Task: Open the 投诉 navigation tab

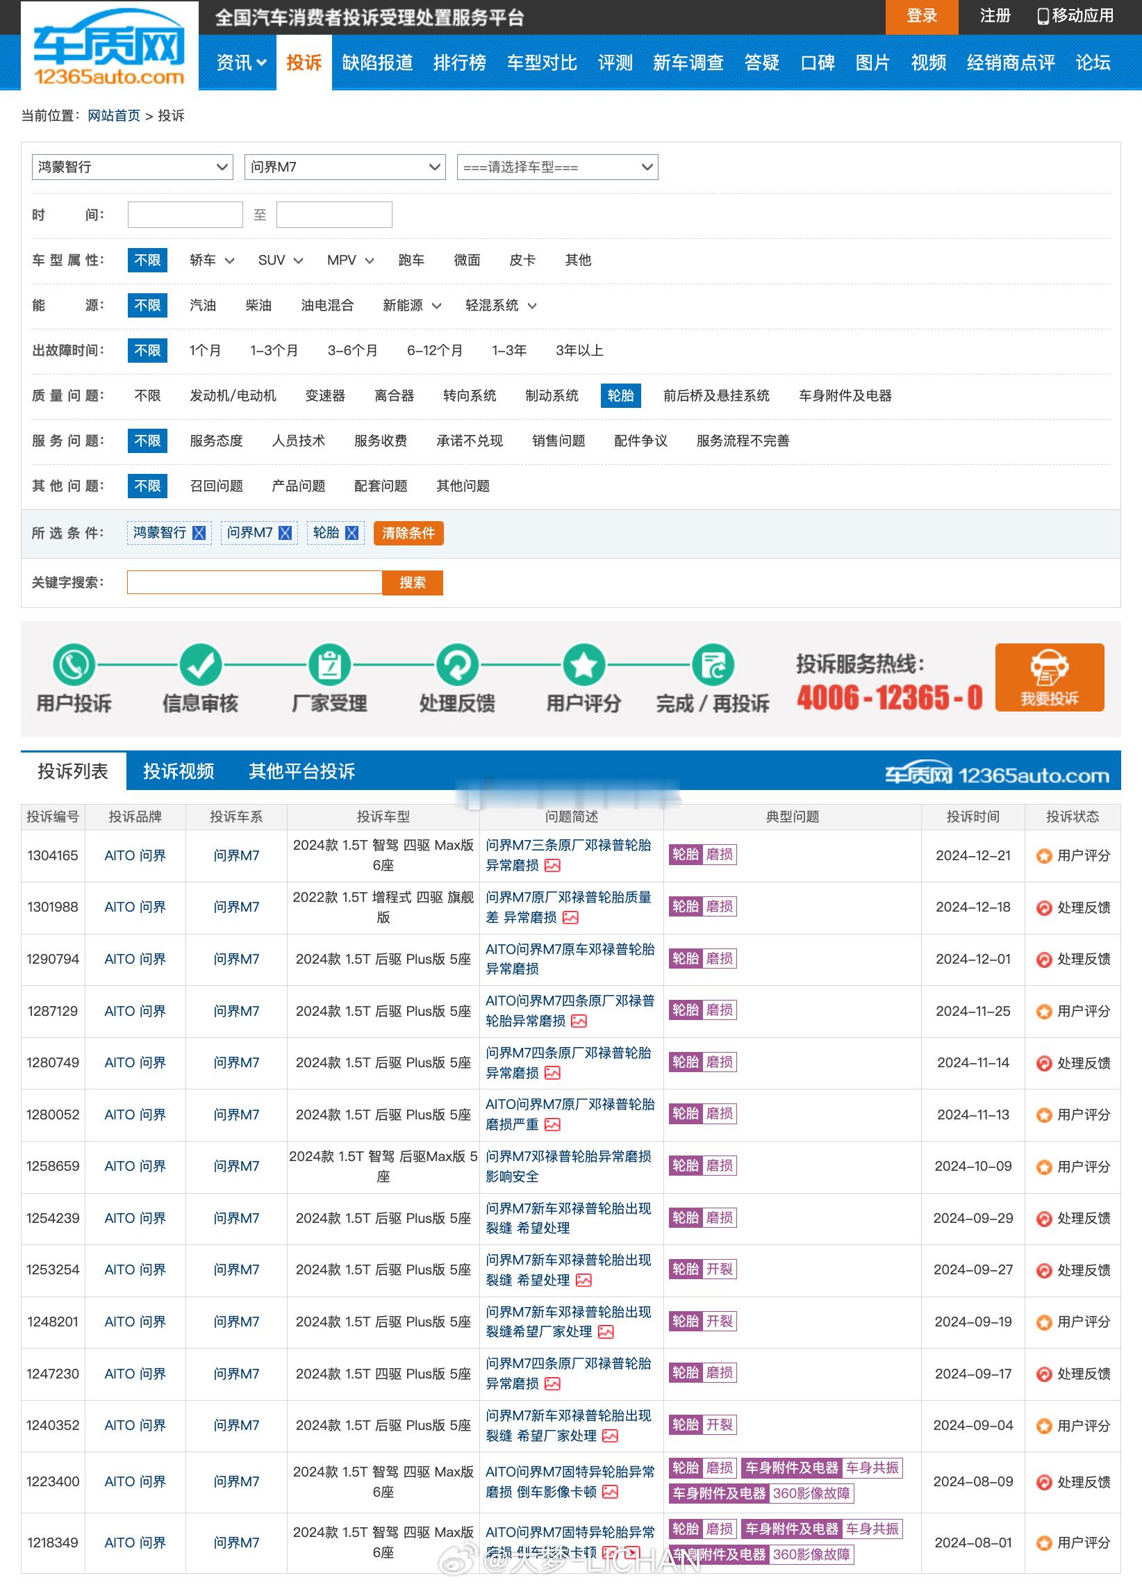Action: (304, 63)
